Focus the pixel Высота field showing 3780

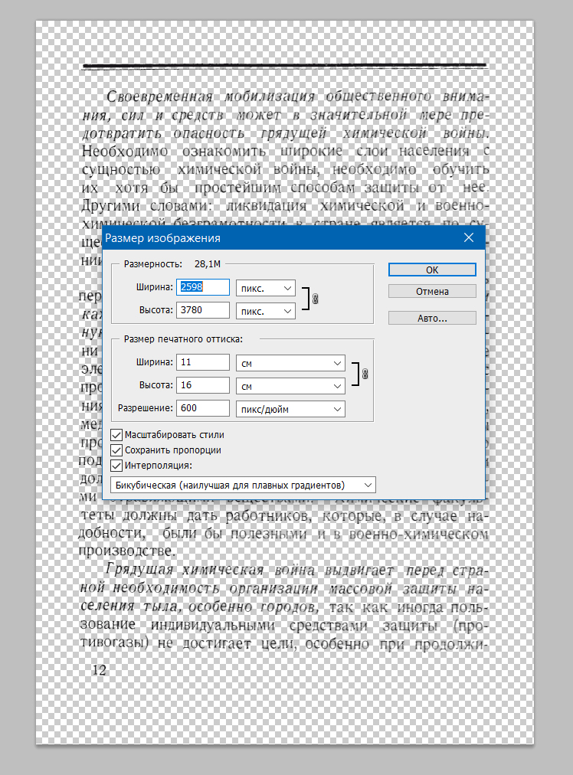pos(203,310)
